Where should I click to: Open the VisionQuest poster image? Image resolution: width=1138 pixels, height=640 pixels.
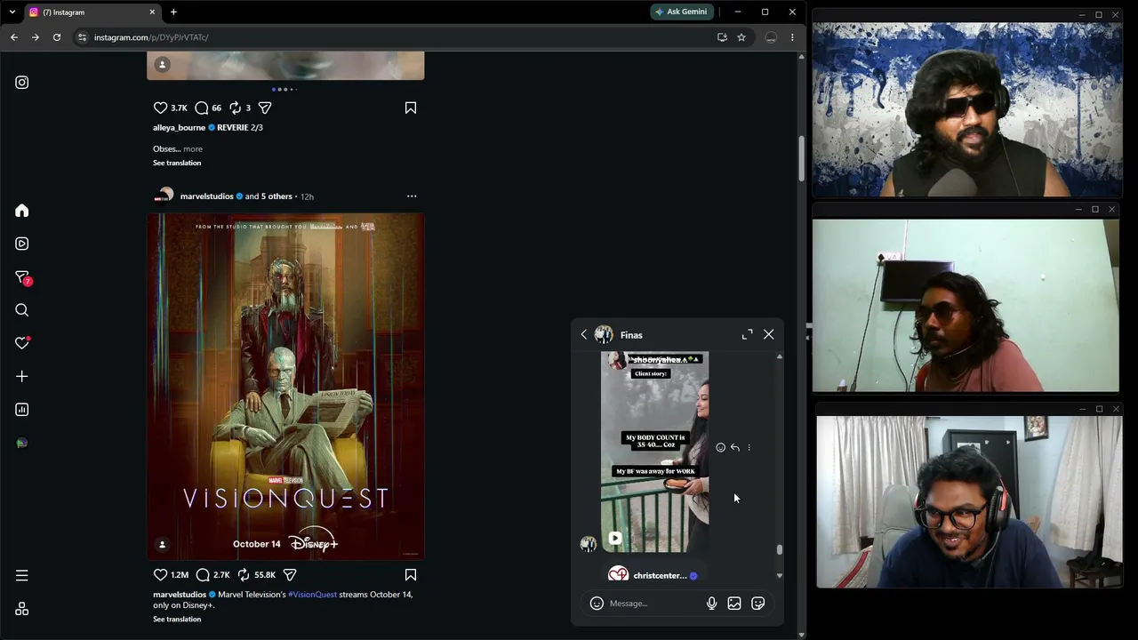coord(285,387)
